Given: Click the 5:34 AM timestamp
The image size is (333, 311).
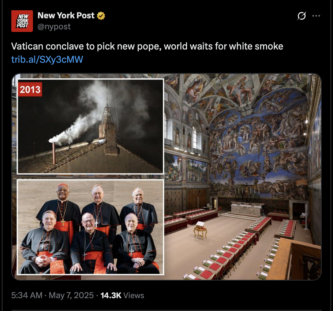Looking at the screenshot, I should click(x=27, y=296).
